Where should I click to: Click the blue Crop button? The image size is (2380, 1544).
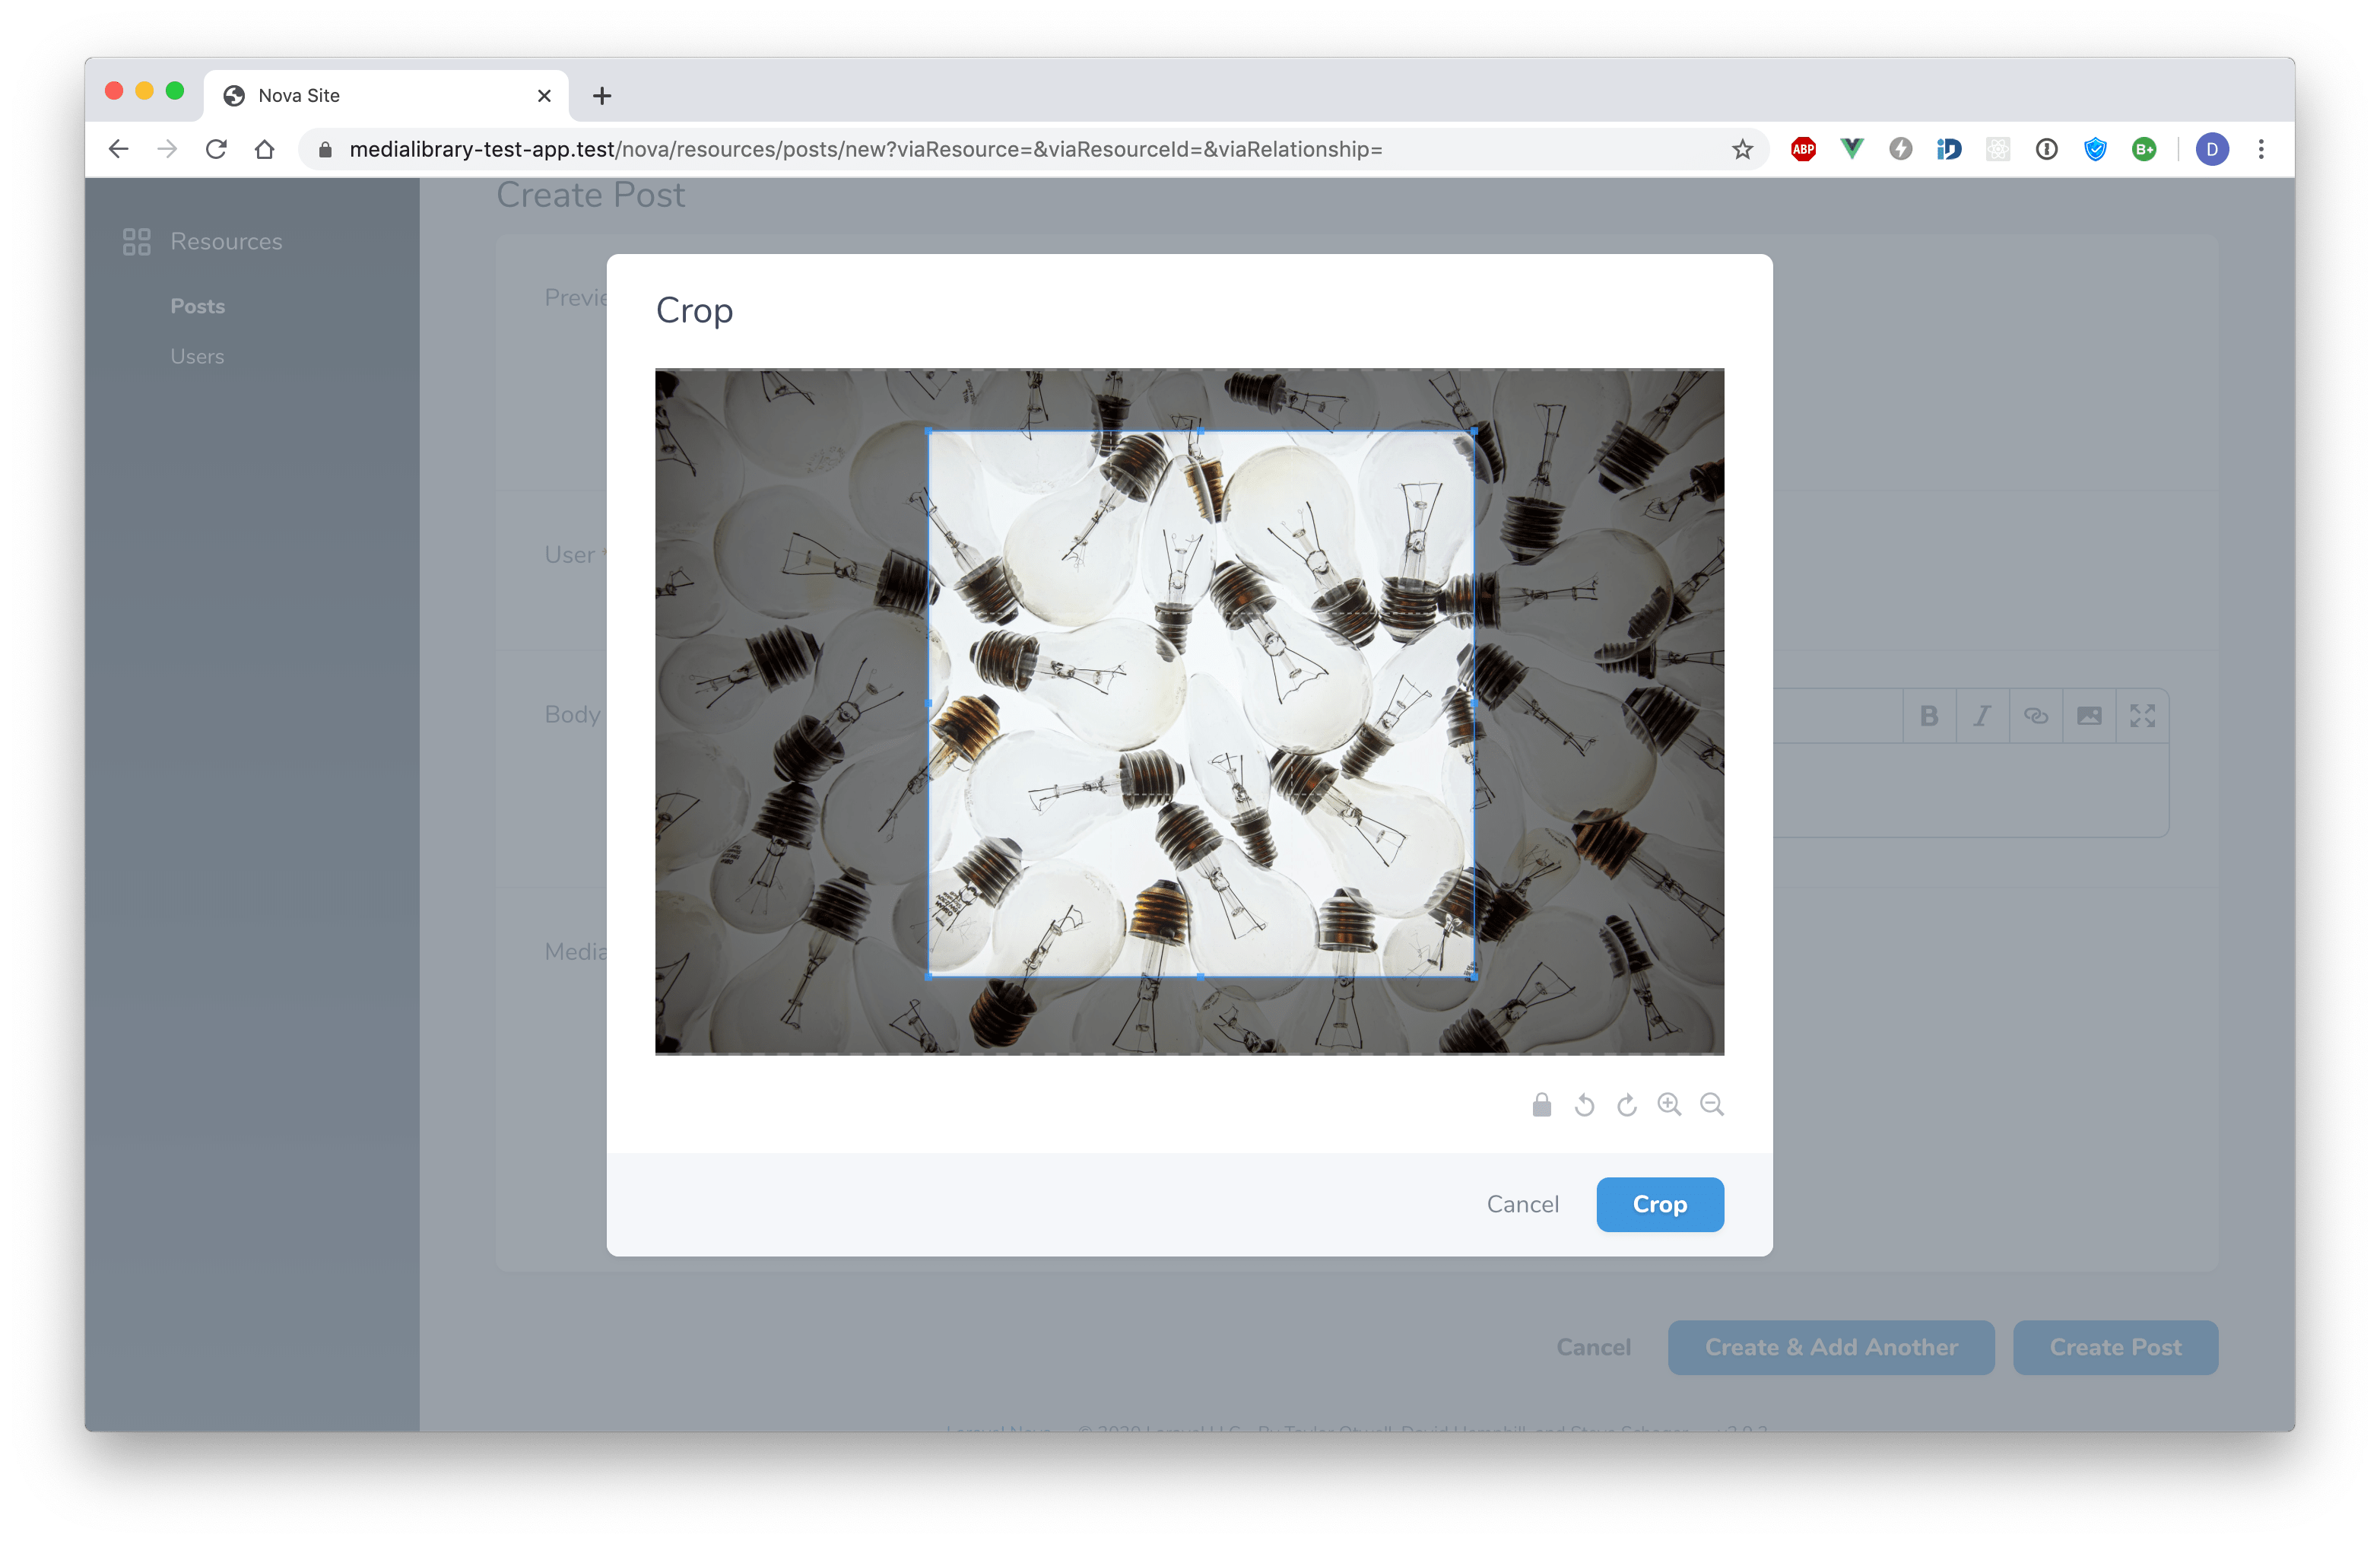click(x=1659, y=1204)
